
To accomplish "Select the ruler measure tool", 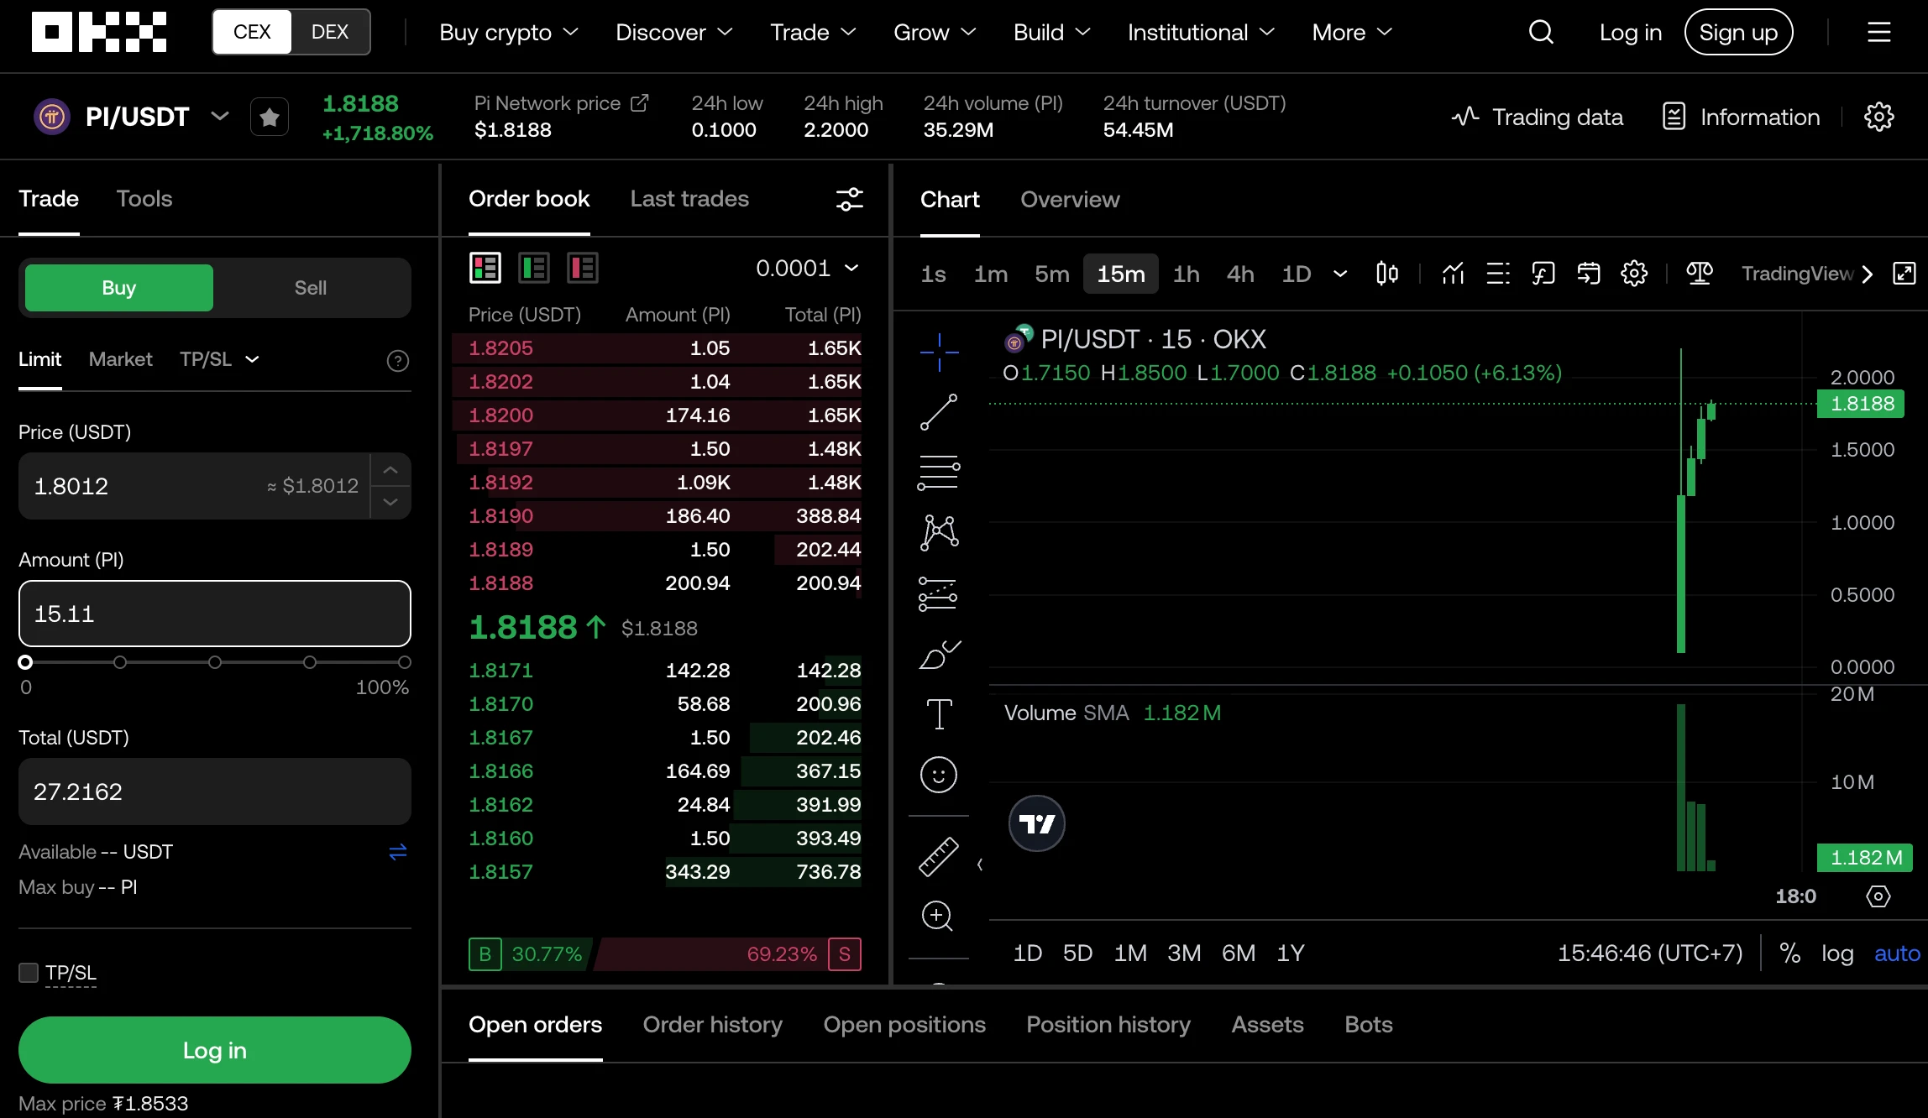I will (939, 857).
